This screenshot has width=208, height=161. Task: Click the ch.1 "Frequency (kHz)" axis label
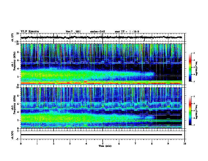[14, 61]
